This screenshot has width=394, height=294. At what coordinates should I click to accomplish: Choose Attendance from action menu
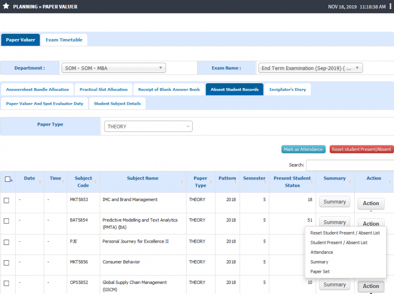322,252
